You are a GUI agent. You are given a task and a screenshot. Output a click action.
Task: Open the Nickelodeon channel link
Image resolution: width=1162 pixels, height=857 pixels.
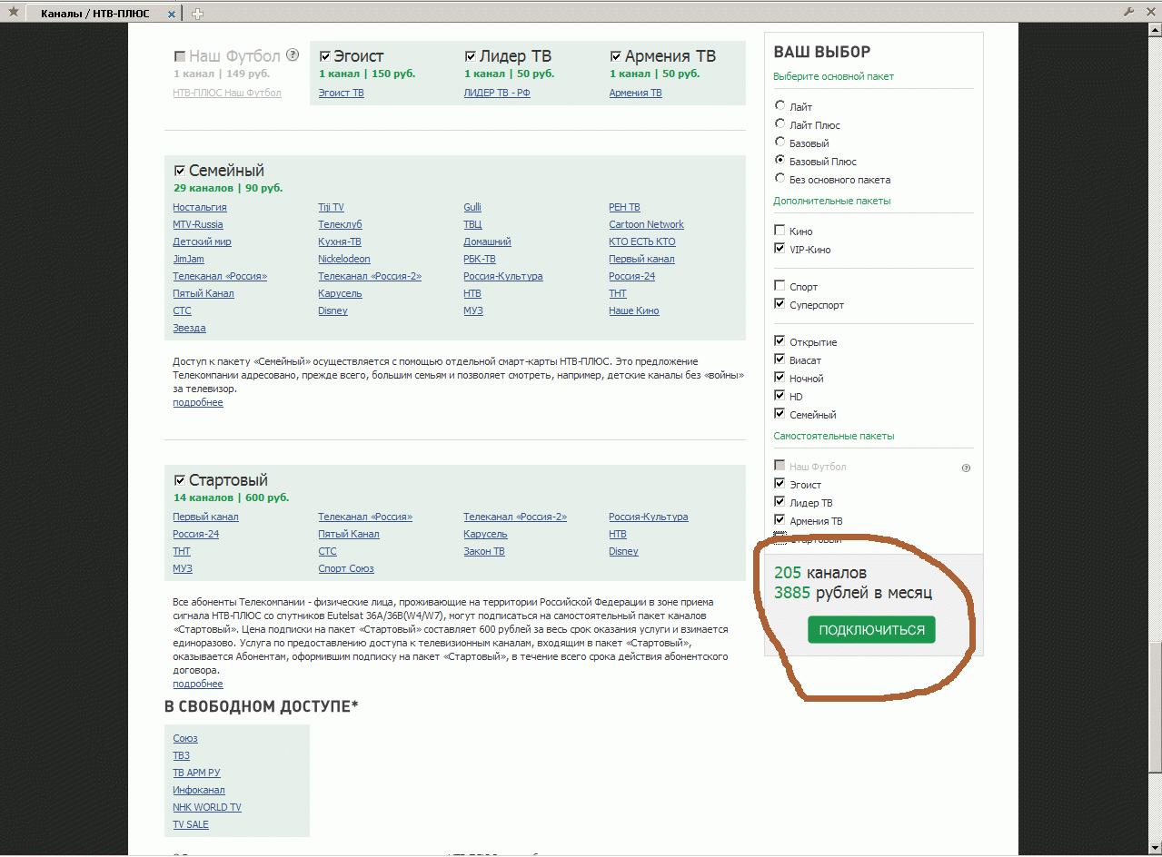click(x=344, y=259)
